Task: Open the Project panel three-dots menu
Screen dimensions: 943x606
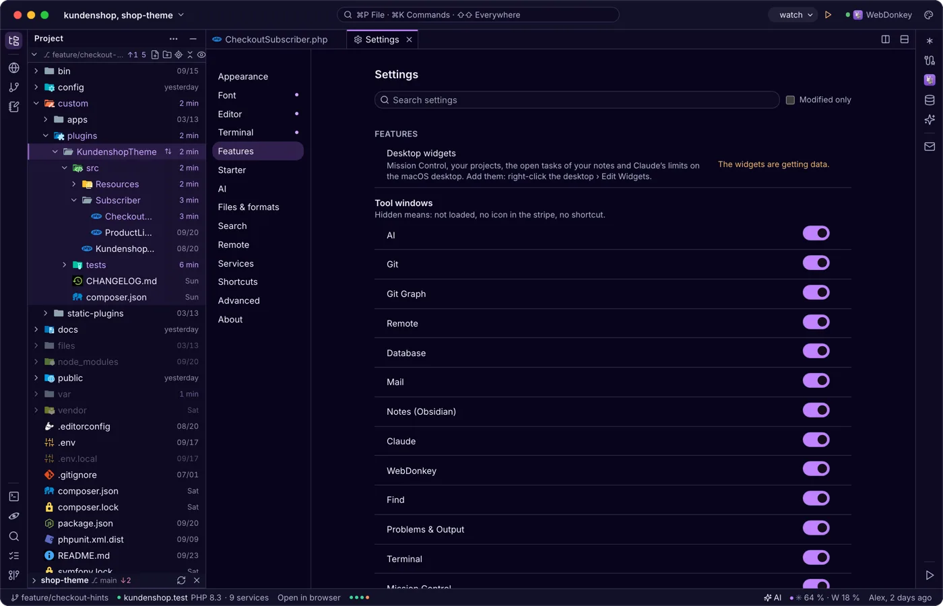Action: 174,39
